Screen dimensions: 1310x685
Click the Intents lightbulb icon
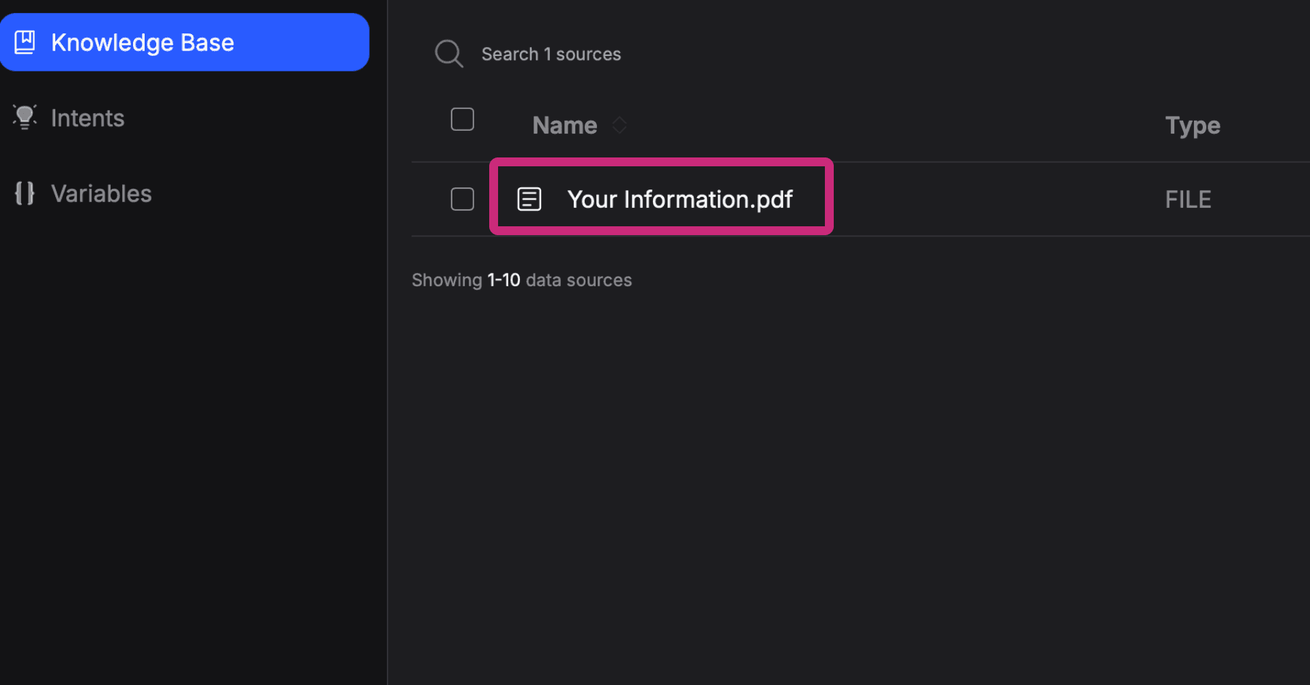(25, 117)
